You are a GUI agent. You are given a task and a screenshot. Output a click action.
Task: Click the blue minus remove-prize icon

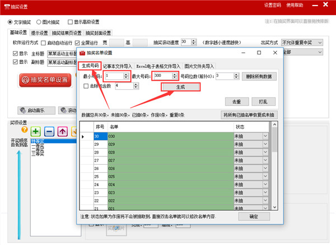click(x=49, y=131)
